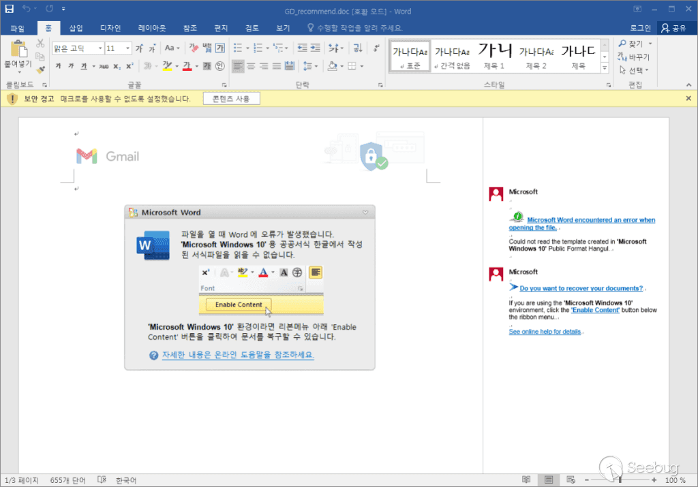
Task: Open the font size dropdown
Action: pos(127,48)
